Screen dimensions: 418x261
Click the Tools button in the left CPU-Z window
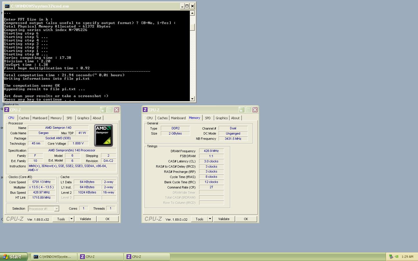click(x=61, y=219)
